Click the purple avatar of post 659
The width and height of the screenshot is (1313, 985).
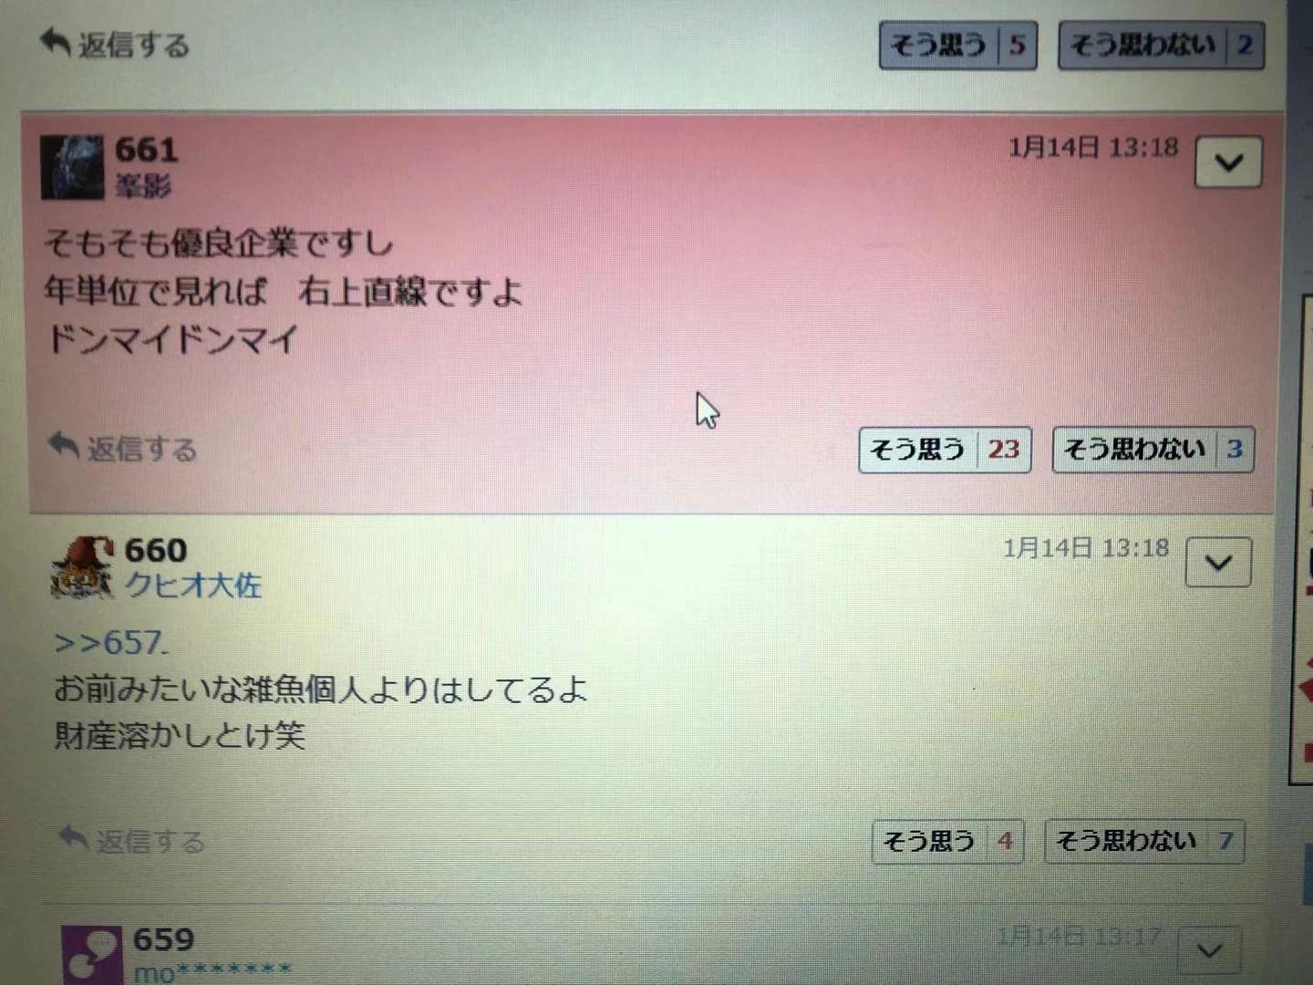pyautogui.click(x=92, y=955)
